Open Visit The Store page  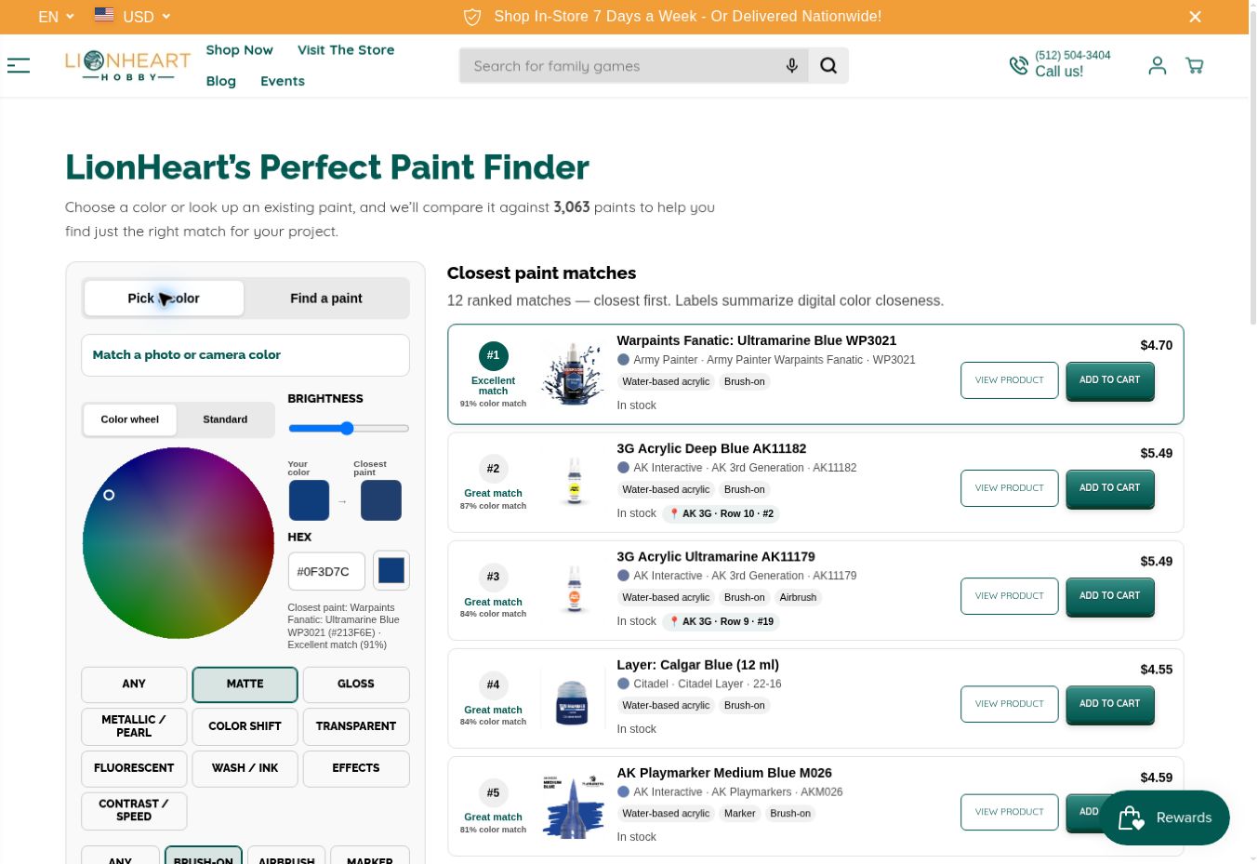point(346,50)
